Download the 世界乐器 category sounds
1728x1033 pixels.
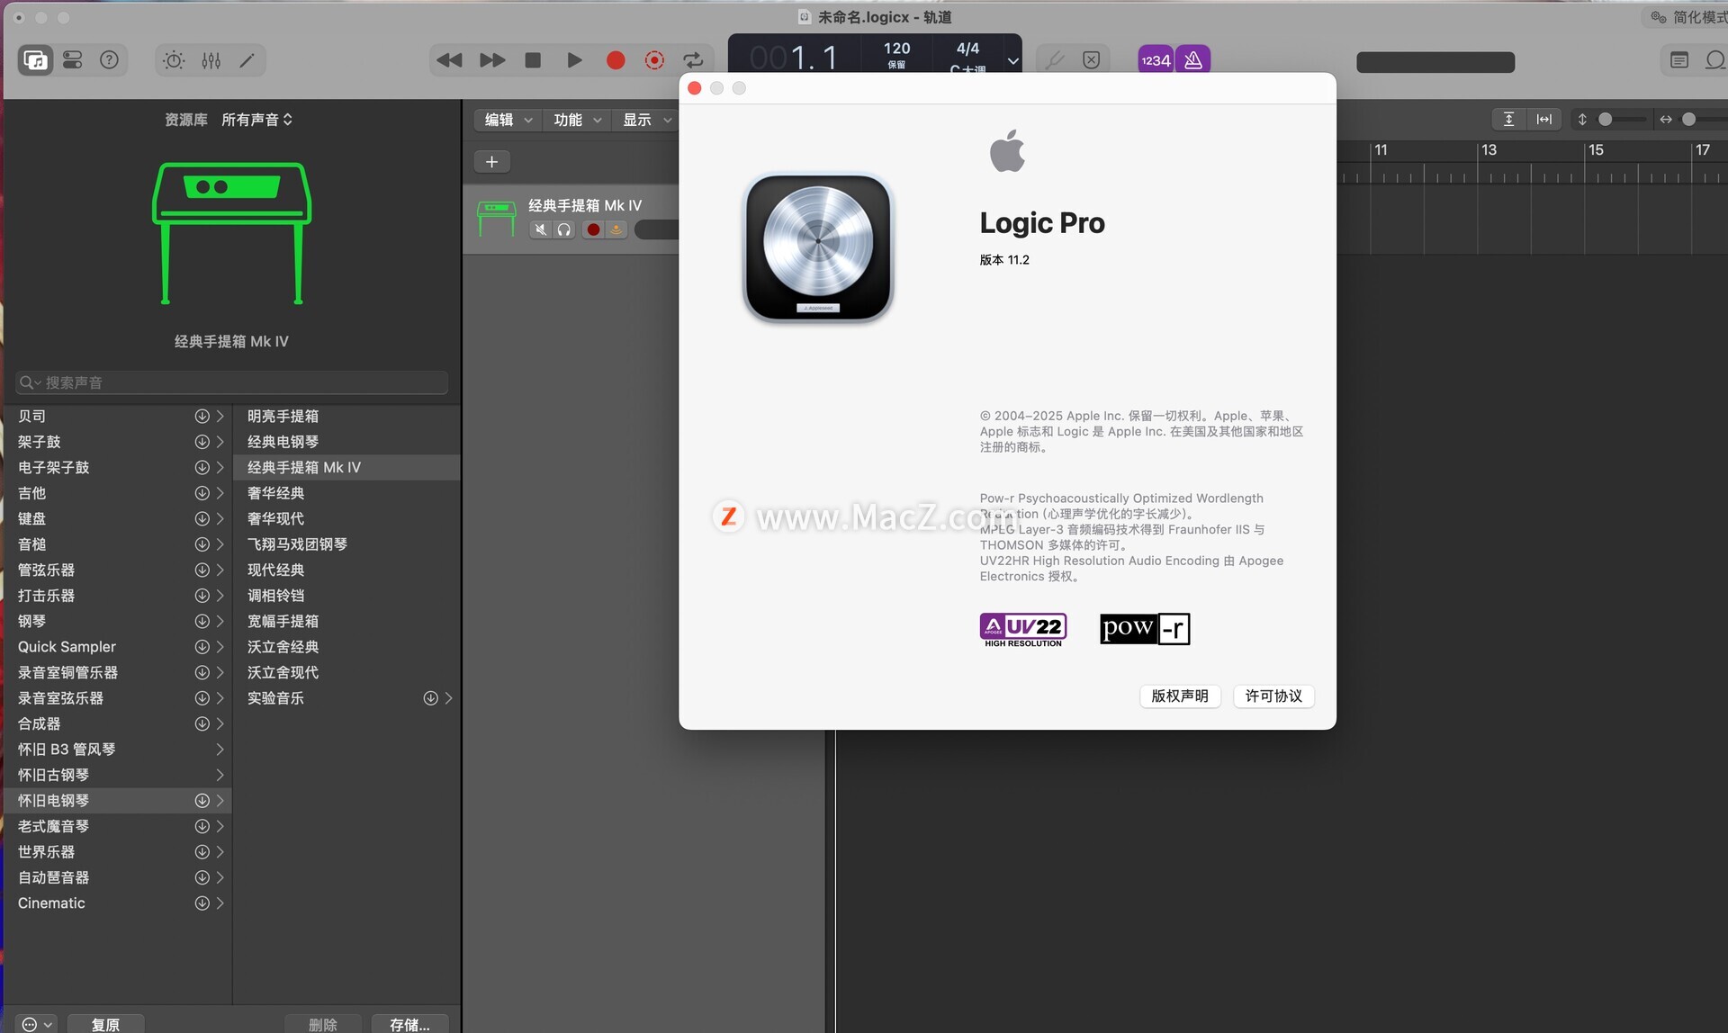click(x=202, y=852)
